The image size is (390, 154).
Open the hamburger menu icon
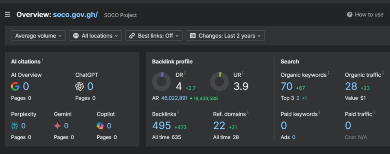8,14
